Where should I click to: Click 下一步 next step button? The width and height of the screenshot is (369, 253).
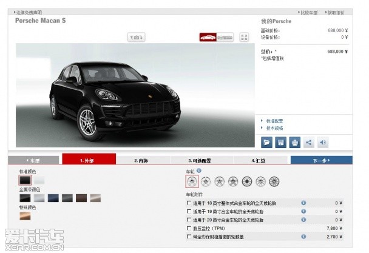322,160
